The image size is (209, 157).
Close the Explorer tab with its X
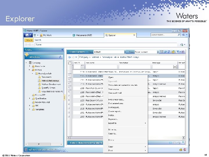pyautogui.click(x=134, y=35)
